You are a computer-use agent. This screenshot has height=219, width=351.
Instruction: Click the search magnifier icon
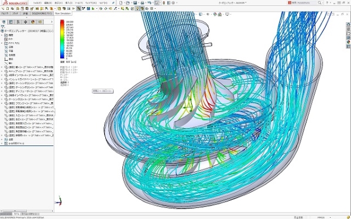[319, 3]
